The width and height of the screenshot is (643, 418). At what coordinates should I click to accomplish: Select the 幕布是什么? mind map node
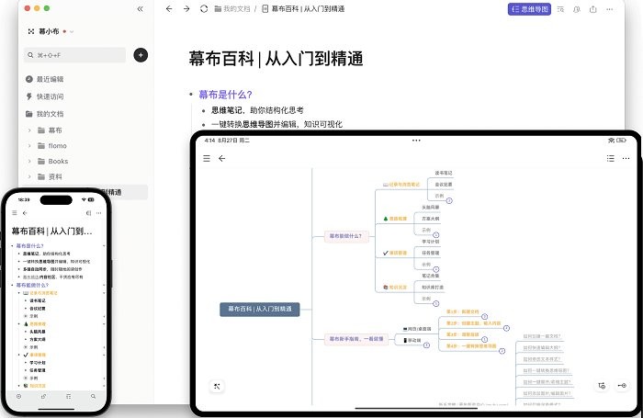[345, 236]
